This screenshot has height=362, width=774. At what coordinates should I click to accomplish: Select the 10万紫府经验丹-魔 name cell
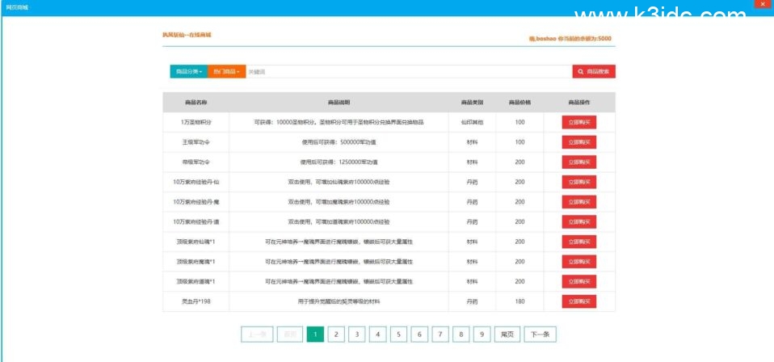pyautogui.click(x=196, y=202)
